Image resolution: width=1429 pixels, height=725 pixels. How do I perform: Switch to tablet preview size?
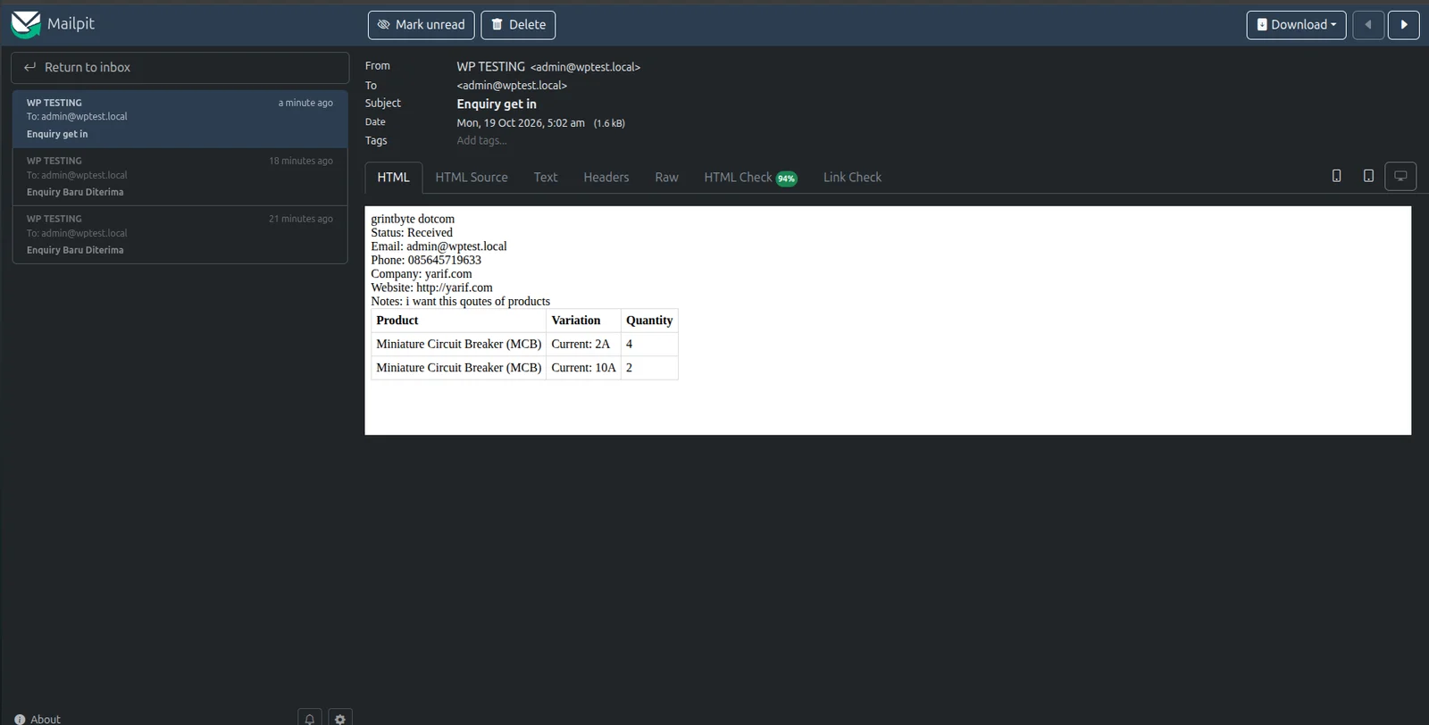[1368, 176]
